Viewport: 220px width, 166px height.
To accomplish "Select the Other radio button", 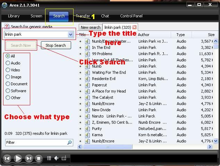I will [x=8, y=98].
